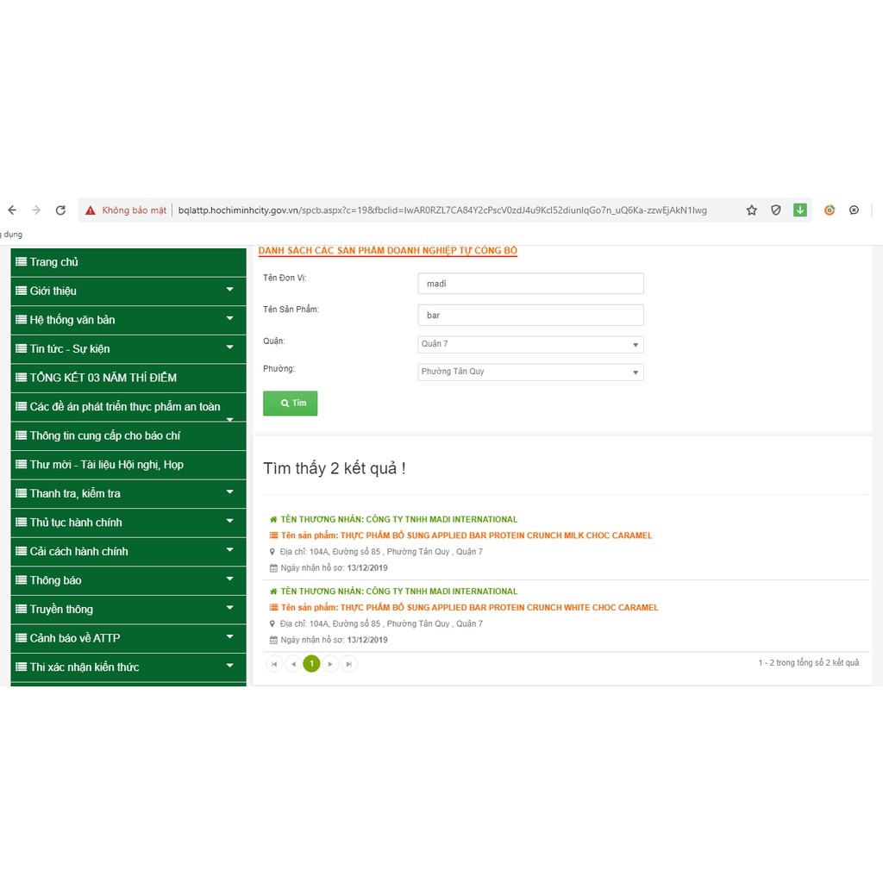Screen dimensions: 883x883
Task: Open the green download extension icon
Action: [x=799, y=210]
